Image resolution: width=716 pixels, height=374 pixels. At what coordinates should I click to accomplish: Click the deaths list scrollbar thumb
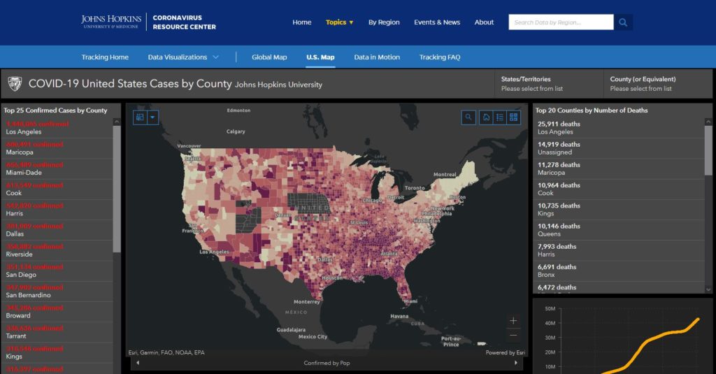708,151
